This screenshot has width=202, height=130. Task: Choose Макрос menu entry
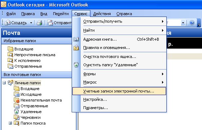click(x=119, y=82)
